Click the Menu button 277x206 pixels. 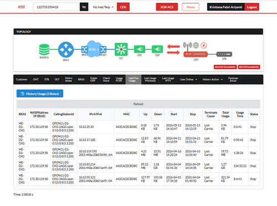click(191, 7)
